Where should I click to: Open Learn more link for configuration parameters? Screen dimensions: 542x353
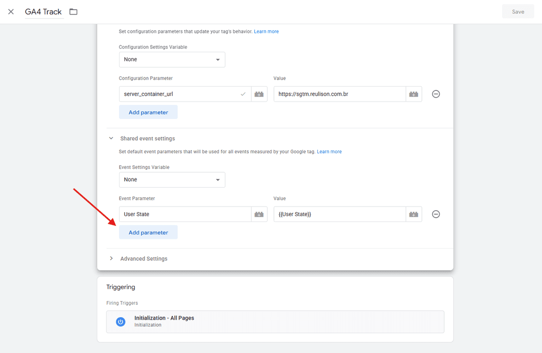[x=266, y=31]
